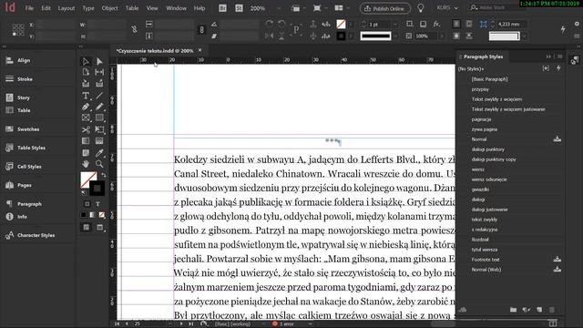The height and width of the screenshot is (328, 583).
Task: Select the Pen tool
Action: (x=86, y=107)
